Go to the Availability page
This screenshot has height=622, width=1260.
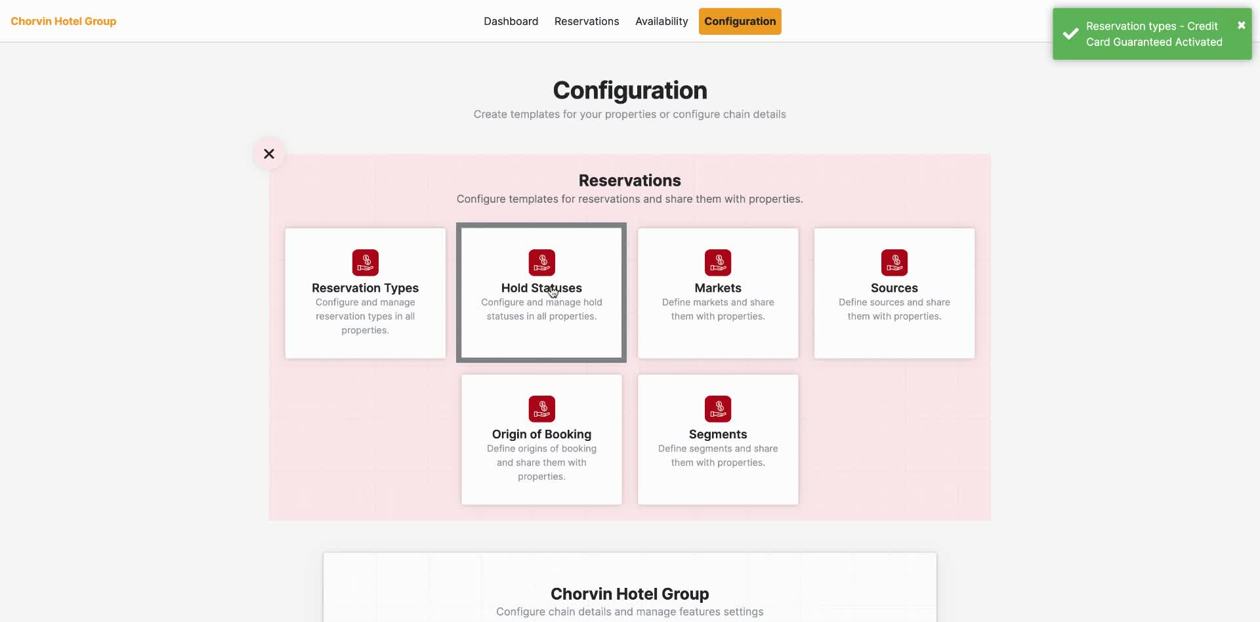661,21
